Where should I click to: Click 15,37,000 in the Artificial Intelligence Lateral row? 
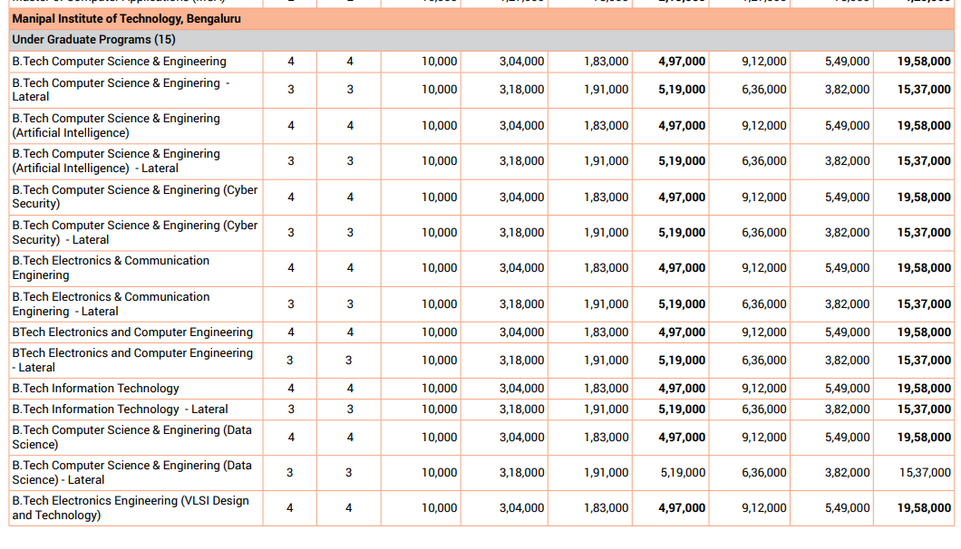click(924, 161)
